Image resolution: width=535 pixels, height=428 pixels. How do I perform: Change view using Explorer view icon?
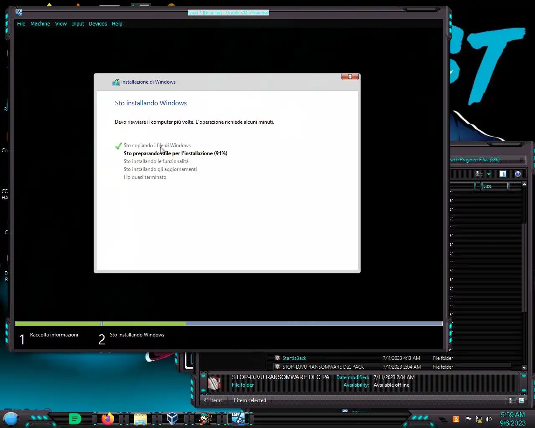pyautogui.click(x=479, y=174)
